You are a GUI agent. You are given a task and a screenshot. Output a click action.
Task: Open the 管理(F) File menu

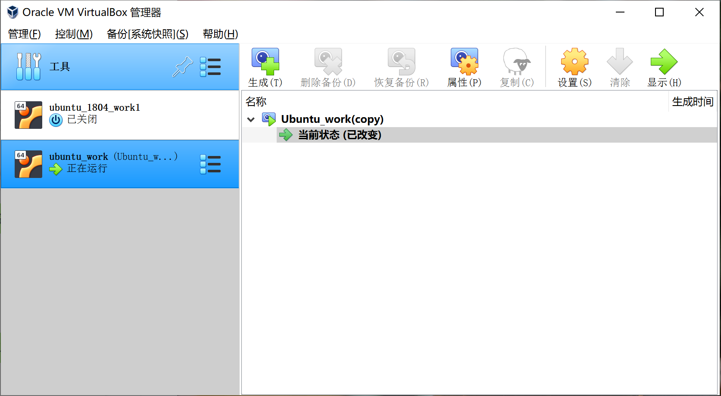coord(25,34)
